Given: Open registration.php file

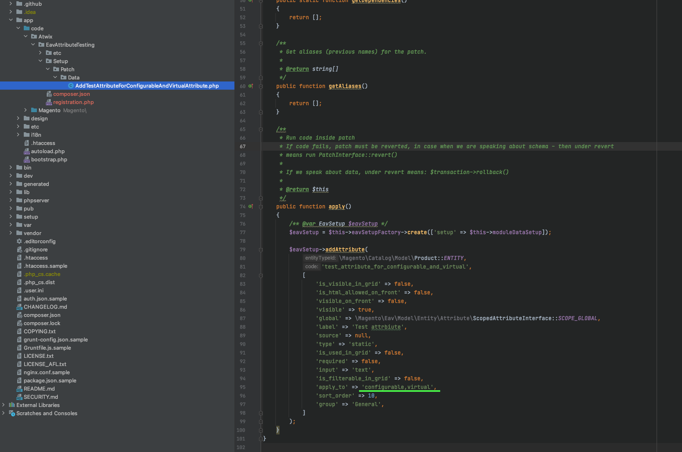Looking at the screenshot, I should pyautogui.click(x=73, y=102).
